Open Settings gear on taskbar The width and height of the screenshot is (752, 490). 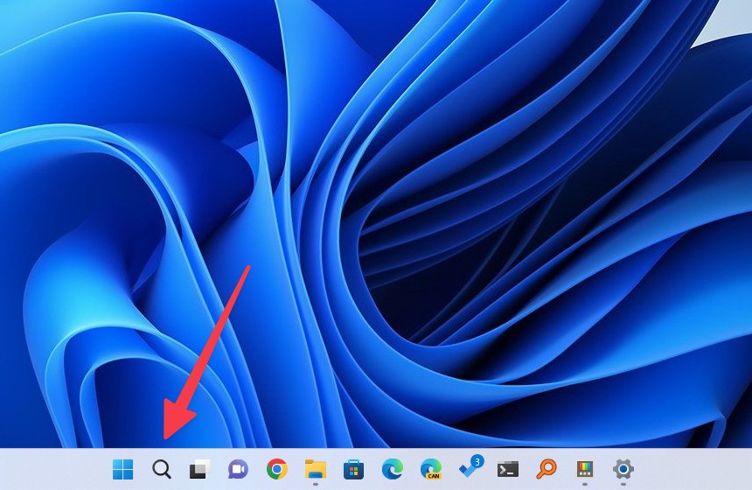pyautogui.click(x=623, y=469)
